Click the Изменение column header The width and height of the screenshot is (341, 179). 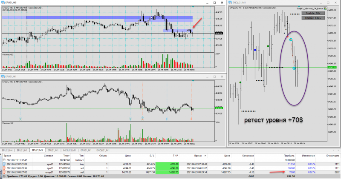coord(308,156)
